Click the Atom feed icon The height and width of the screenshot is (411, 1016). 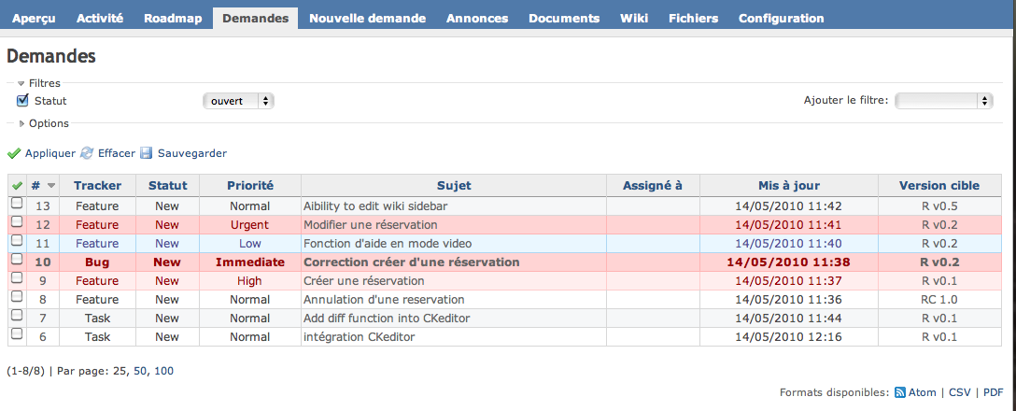click(900, 392)
